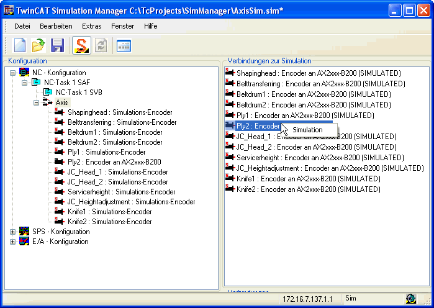The width and height of the screenshot is (434, 308).
Task: Click the Knife2 Simulations-Encoder tree icon
Action: point(60,221)
